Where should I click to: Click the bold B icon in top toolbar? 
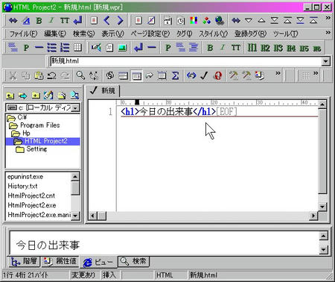[39, 20]
